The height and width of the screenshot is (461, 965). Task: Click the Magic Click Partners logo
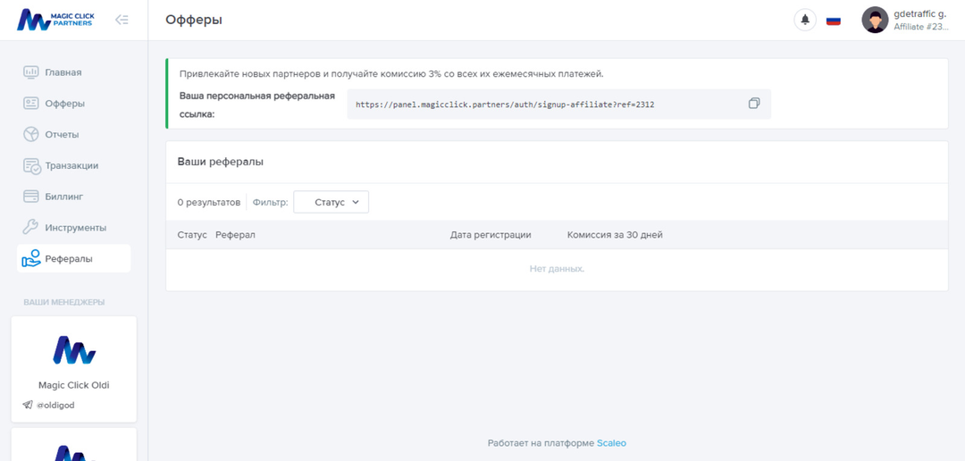click(x=55, y=20)
